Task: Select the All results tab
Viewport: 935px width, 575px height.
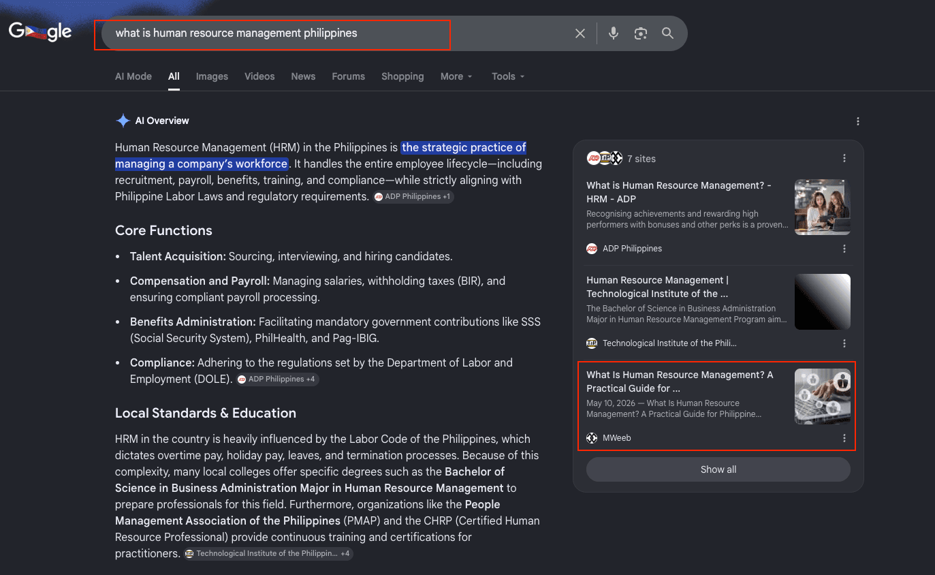Action: [x=174, y=76]
